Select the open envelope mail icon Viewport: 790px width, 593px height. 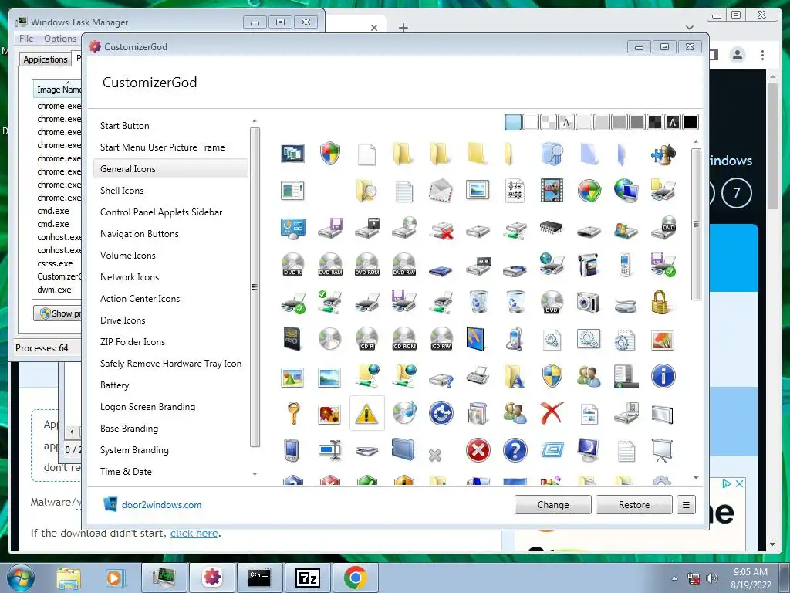441,191
